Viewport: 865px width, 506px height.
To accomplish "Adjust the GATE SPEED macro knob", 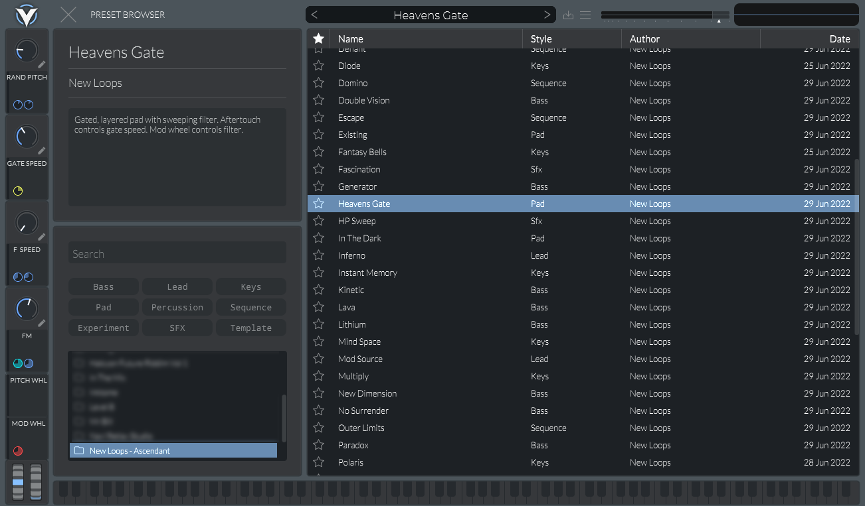I will click(27, 137).
